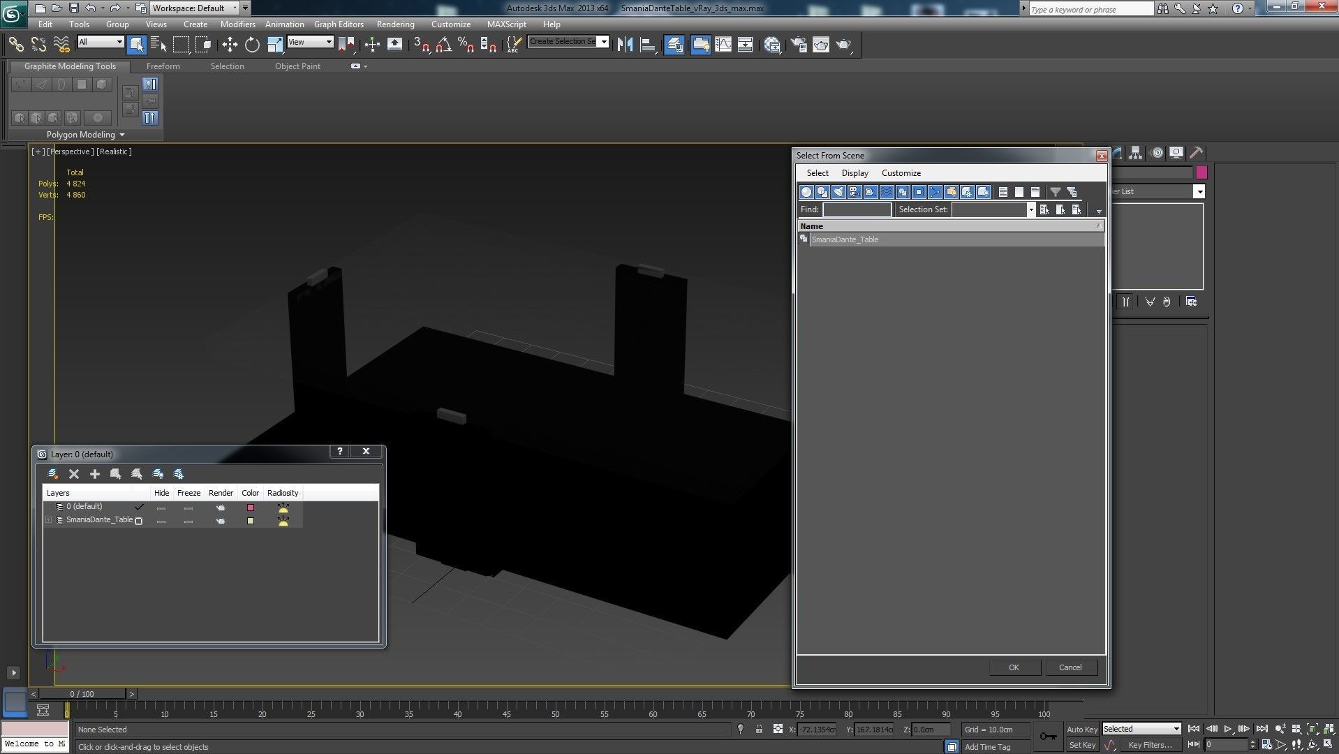Expand the Polygon Modeling panel dropdown
This screenshot has height=754, width=1339.
point(85,135)
